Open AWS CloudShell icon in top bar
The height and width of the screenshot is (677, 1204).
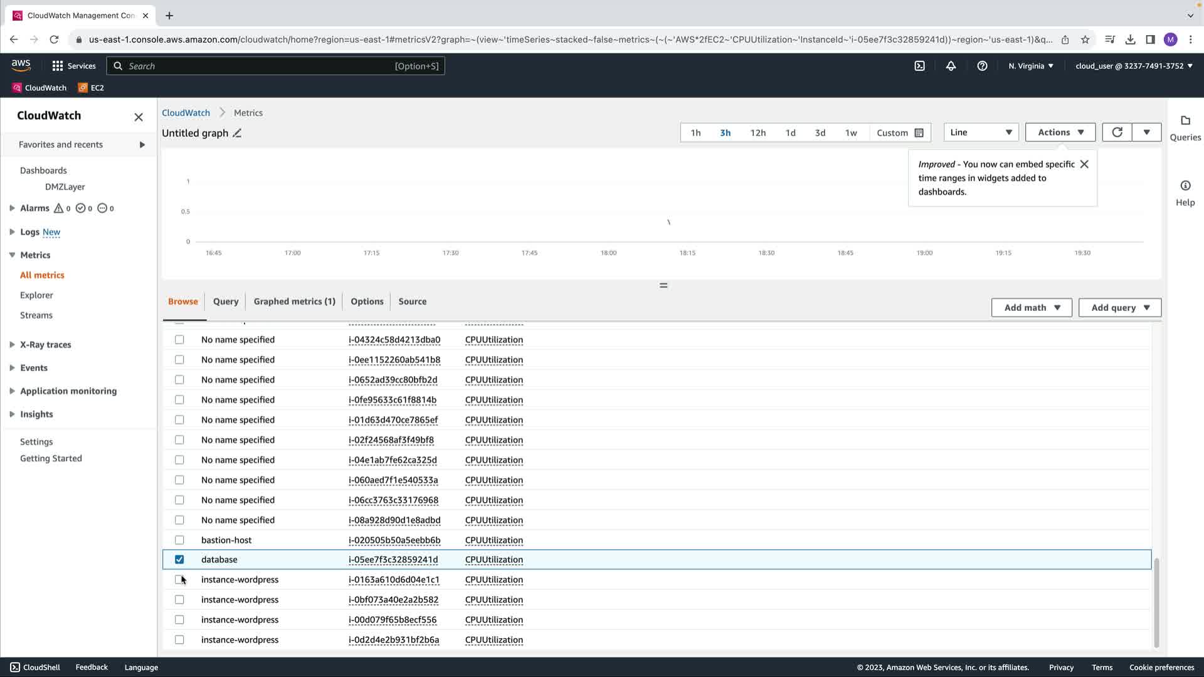(x=919, y=66)
